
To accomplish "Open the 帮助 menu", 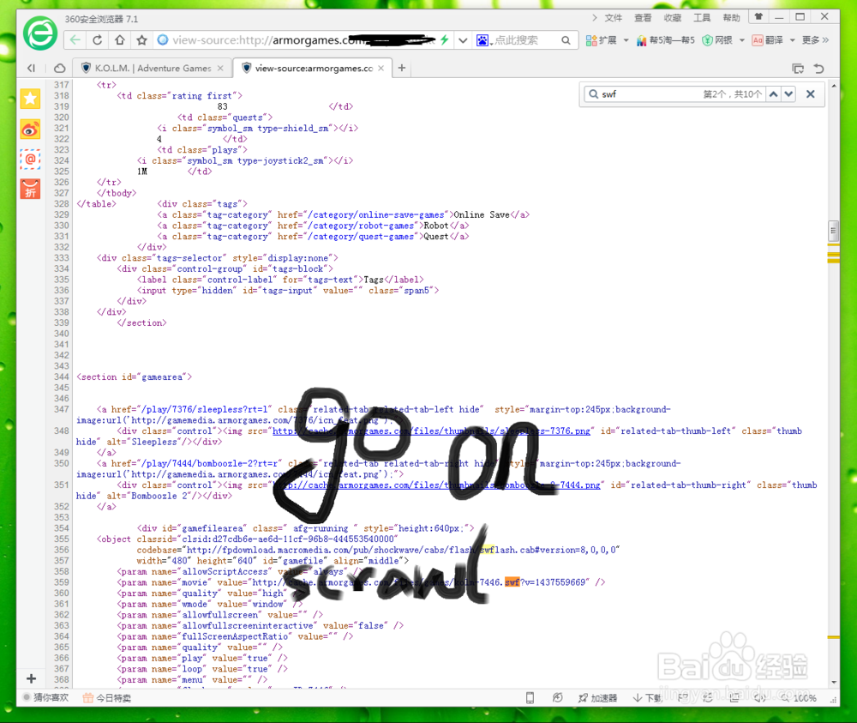I will pyautogui.click(x=731, y=17).
